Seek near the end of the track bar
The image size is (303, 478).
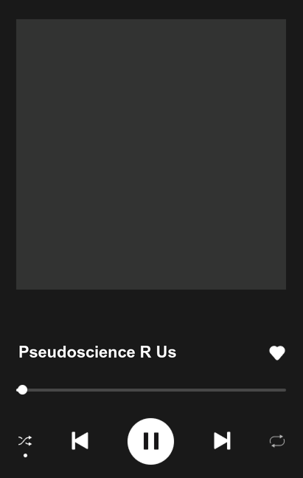click(x=279, y=390)
